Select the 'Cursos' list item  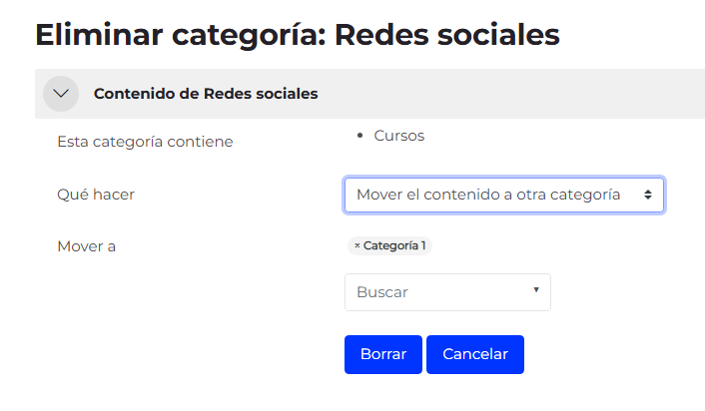tap(399, 136)
